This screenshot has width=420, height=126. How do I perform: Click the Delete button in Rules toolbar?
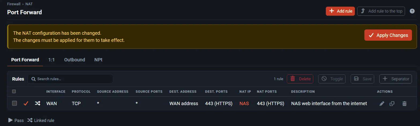pyautogui.click(x=300, y=79)
